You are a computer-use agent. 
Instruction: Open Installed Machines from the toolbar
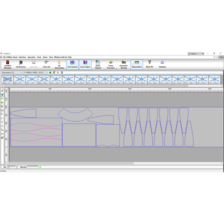(8, 65)
